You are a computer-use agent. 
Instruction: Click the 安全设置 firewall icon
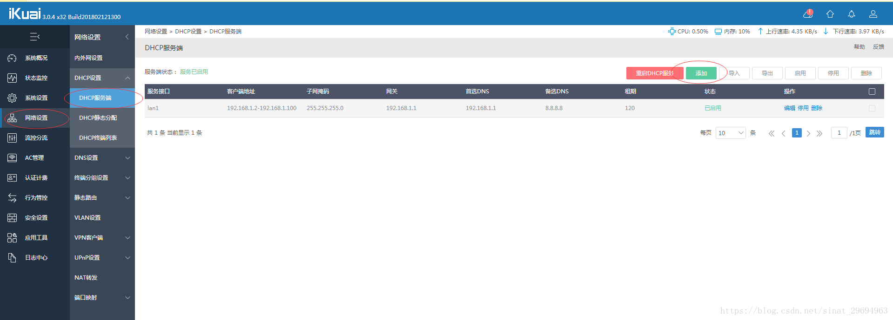click(x=12, y=218)
